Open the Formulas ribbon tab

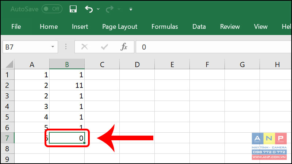(x=165, y=27)
